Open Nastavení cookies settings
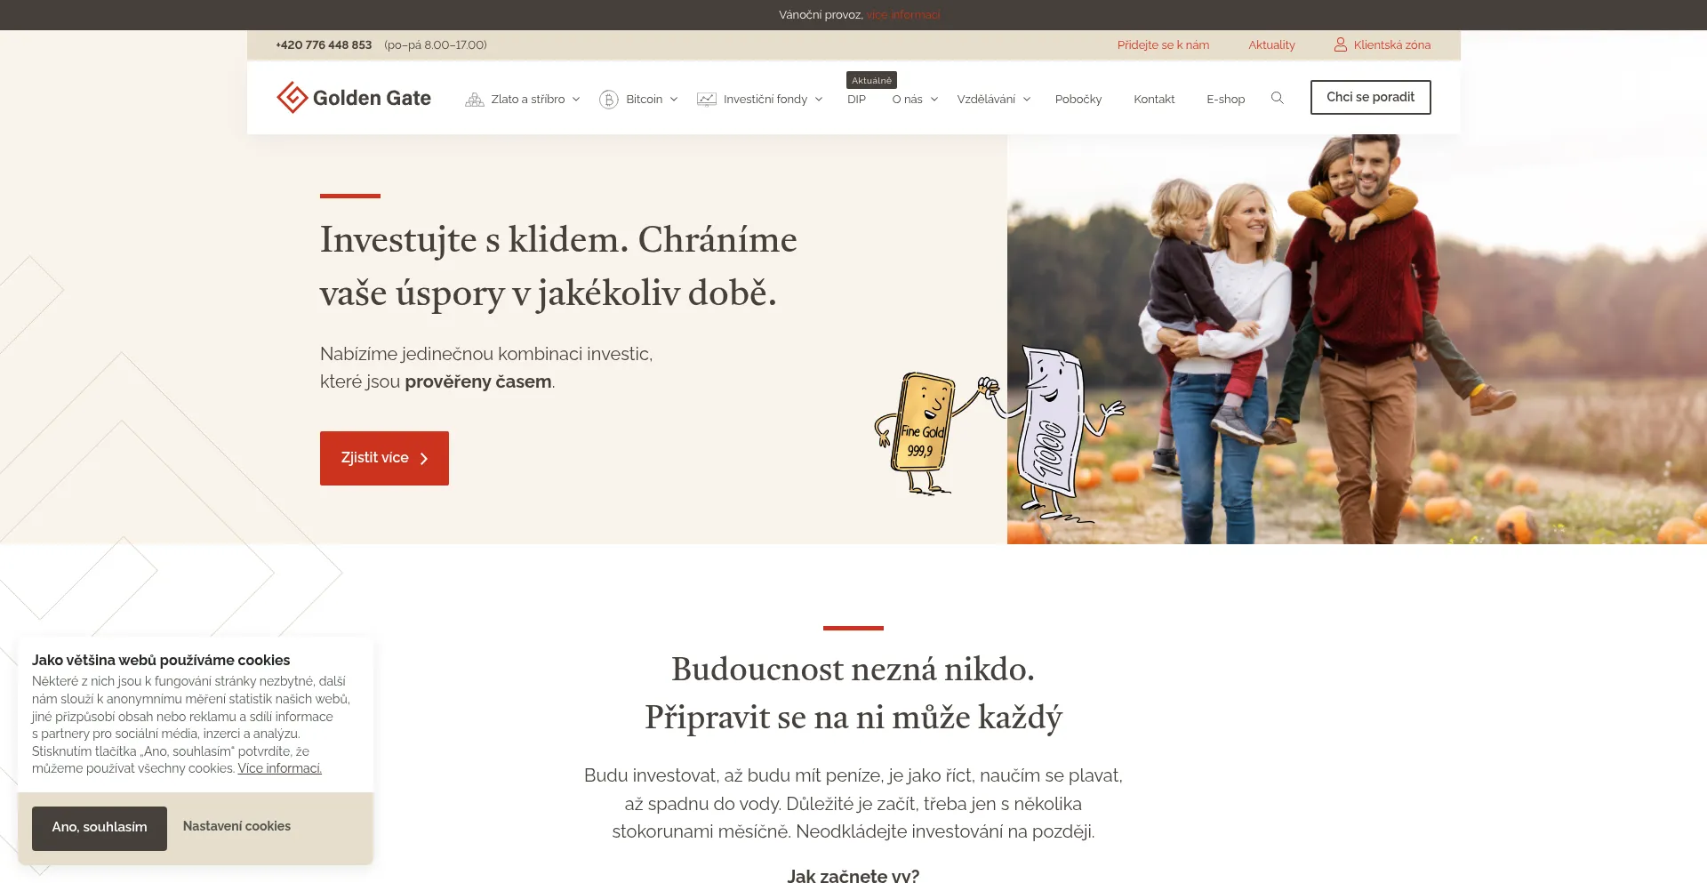Screen dimensions: 1707x883 coord(236,826)
